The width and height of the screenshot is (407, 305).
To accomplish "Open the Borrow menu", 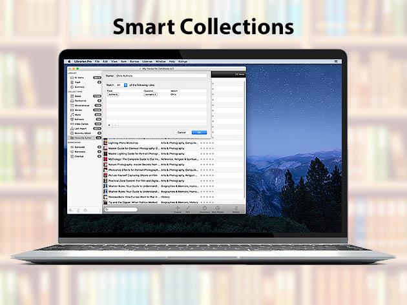I will pos(134,62).
